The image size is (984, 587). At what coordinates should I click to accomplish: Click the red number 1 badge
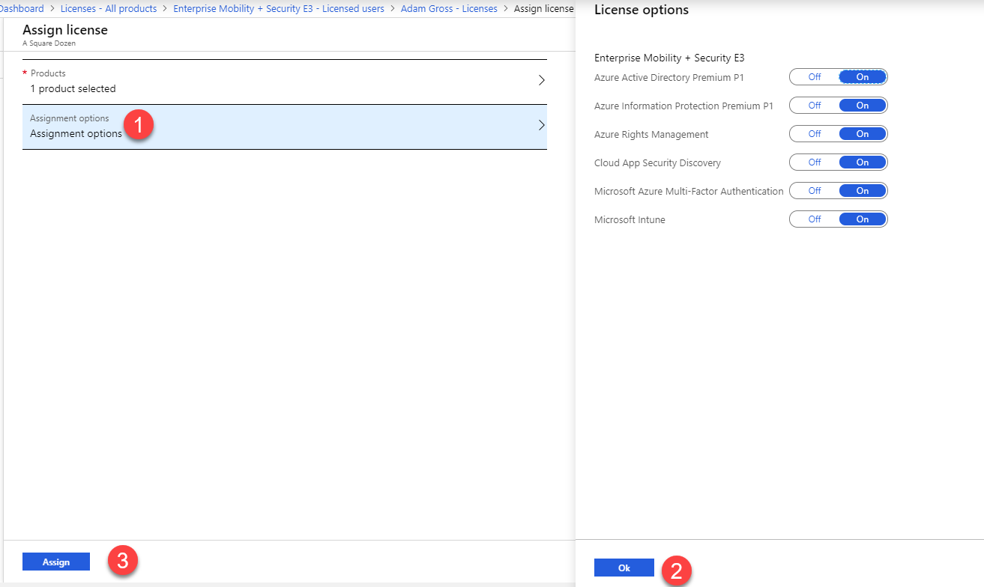139,124
